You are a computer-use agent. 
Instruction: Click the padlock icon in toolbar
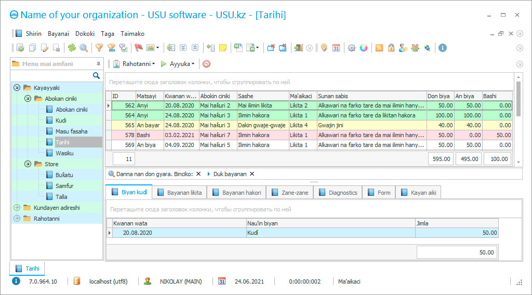coord(391,48)
